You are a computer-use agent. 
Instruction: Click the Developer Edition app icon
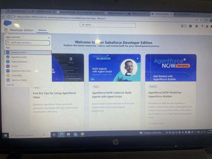tap(8, 52)
